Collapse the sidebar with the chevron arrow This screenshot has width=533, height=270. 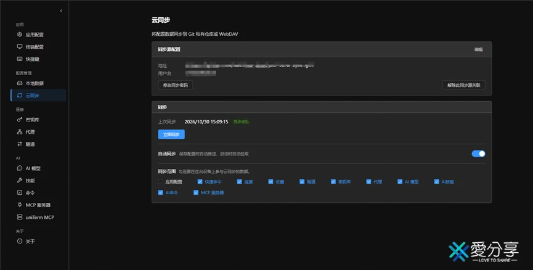(x=61, y=11)
